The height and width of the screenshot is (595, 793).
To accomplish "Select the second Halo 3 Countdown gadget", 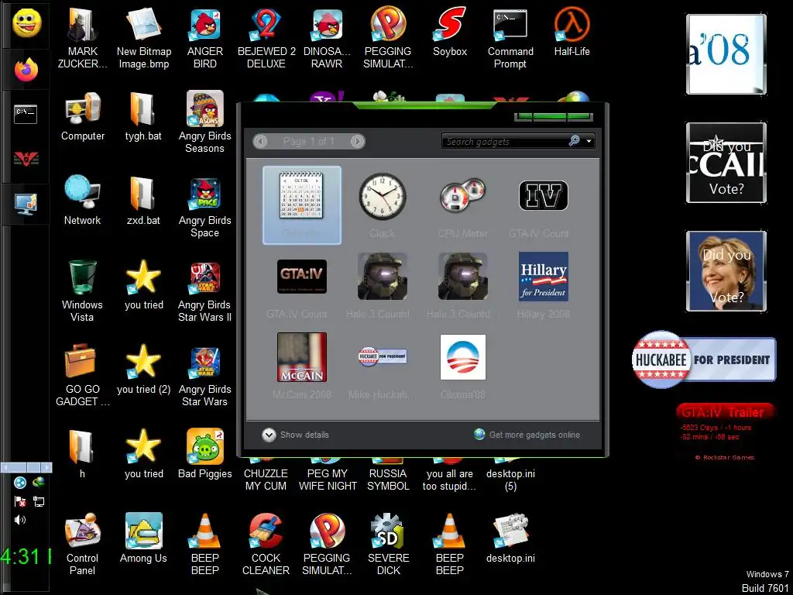I will pyautogui.click(x=463, y=285).
